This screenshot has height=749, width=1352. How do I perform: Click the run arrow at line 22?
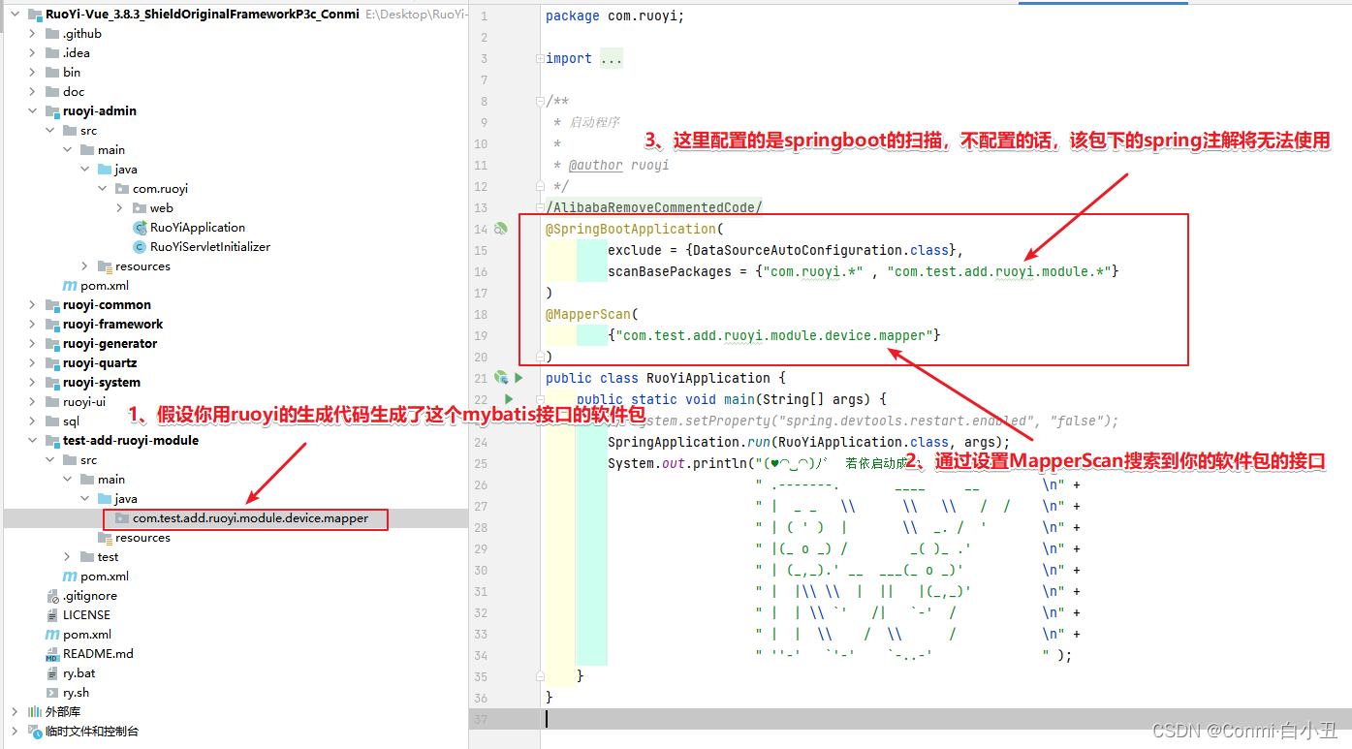point(508,399)
